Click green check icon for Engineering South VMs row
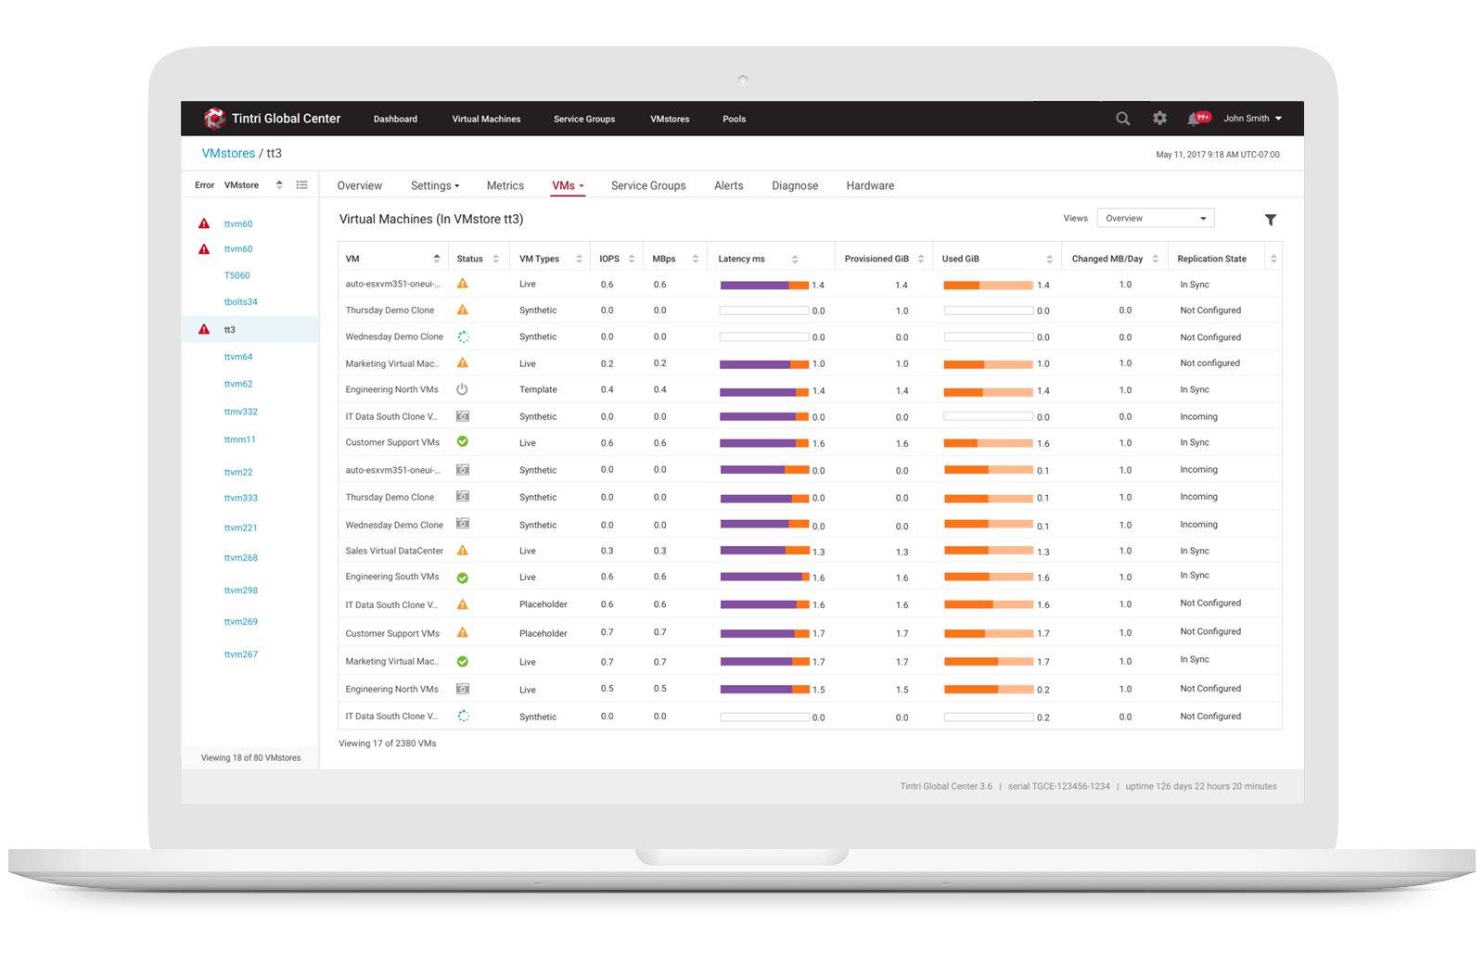This screenshot has height=965, width=1484. click(463, 578)
